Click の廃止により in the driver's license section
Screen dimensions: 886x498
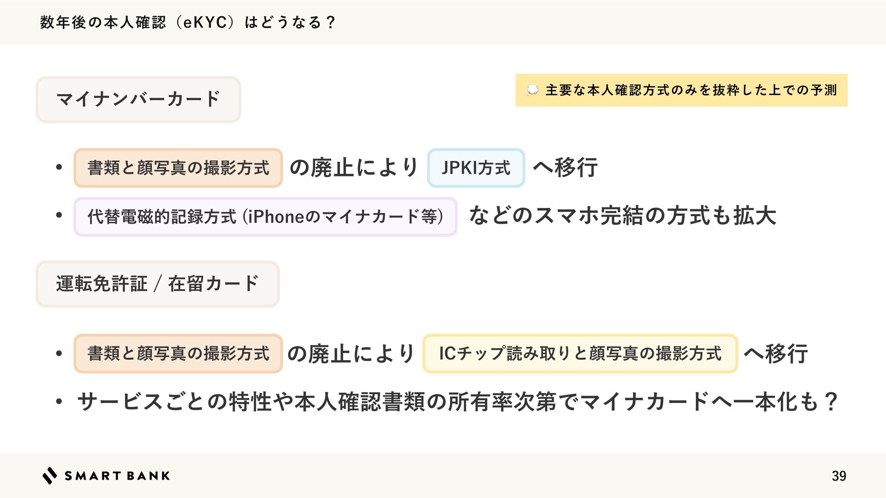tap(351, 354)
